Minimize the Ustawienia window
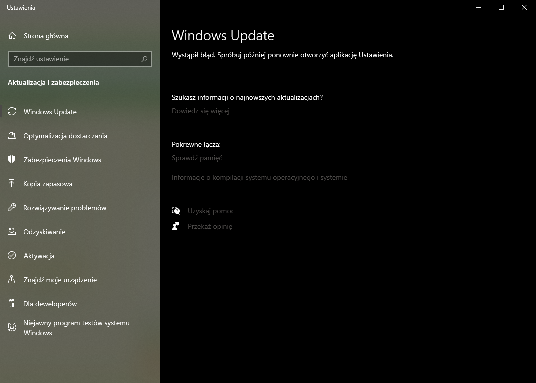Viewport: 536px width, 383px height. tap(478, 7)
